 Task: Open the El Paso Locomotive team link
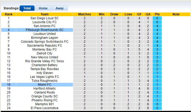(44, 108)
